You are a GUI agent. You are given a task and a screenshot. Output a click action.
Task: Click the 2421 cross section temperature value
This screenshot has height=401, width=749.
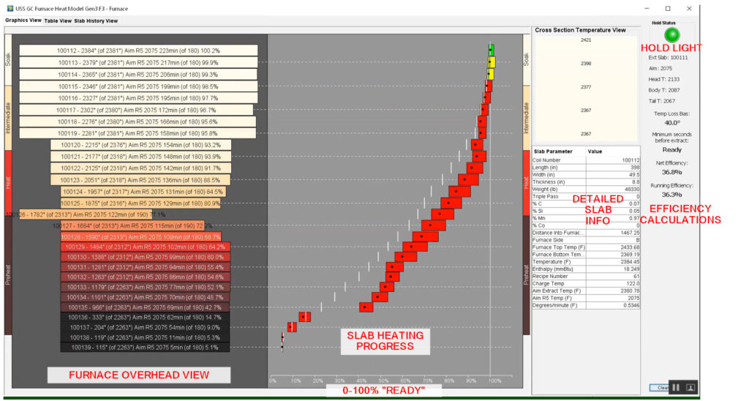586,40
